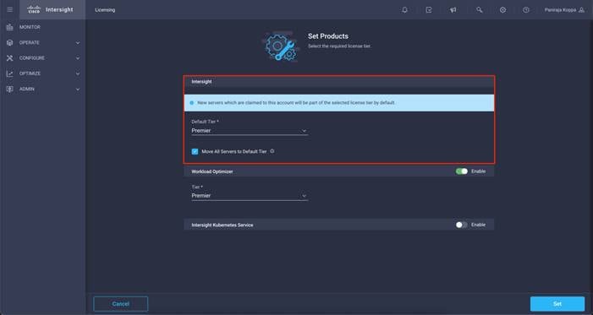Open the help question mark icon
Screen dimensions: 593x315
526,10
